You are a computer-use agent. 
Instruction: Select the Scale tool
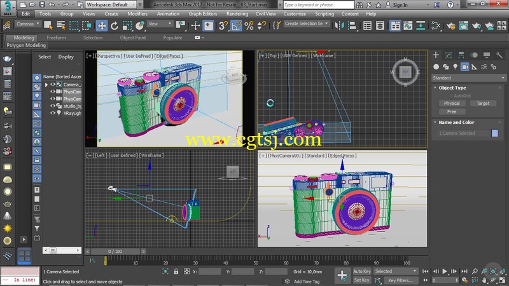coord(127,25)
